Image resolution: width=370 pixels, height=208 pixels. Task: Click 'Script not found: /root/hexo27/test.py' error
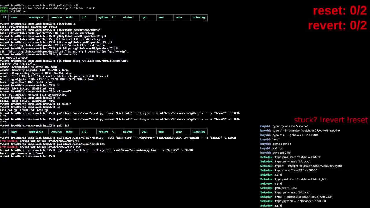point(39,141)
